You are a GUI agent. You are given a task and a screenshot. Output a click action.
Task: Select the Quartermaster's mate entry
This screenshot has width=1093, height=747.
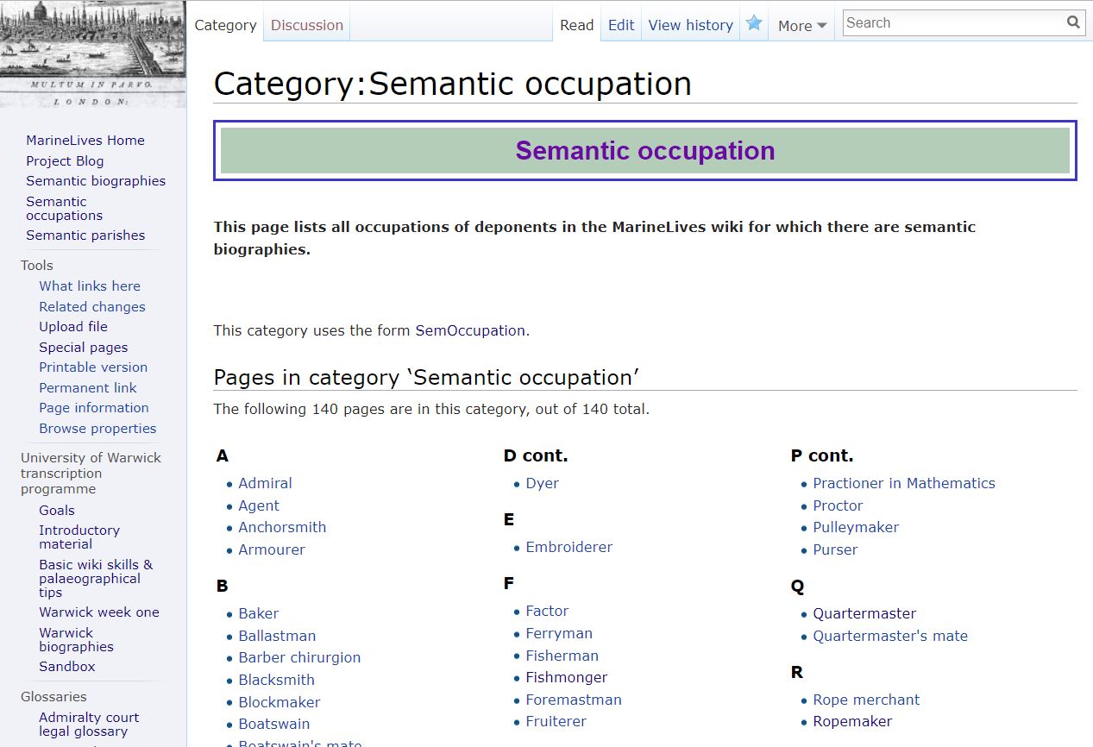[x=889, y=636]
